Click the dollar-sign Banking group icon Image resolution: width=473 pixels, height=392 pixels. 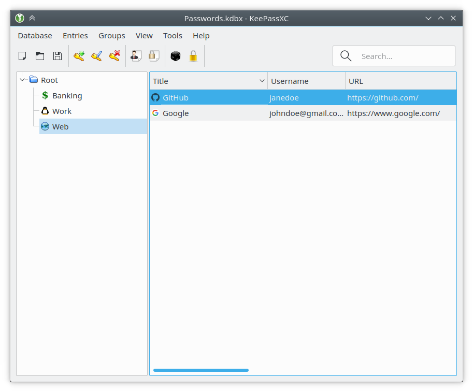[45, 96]
